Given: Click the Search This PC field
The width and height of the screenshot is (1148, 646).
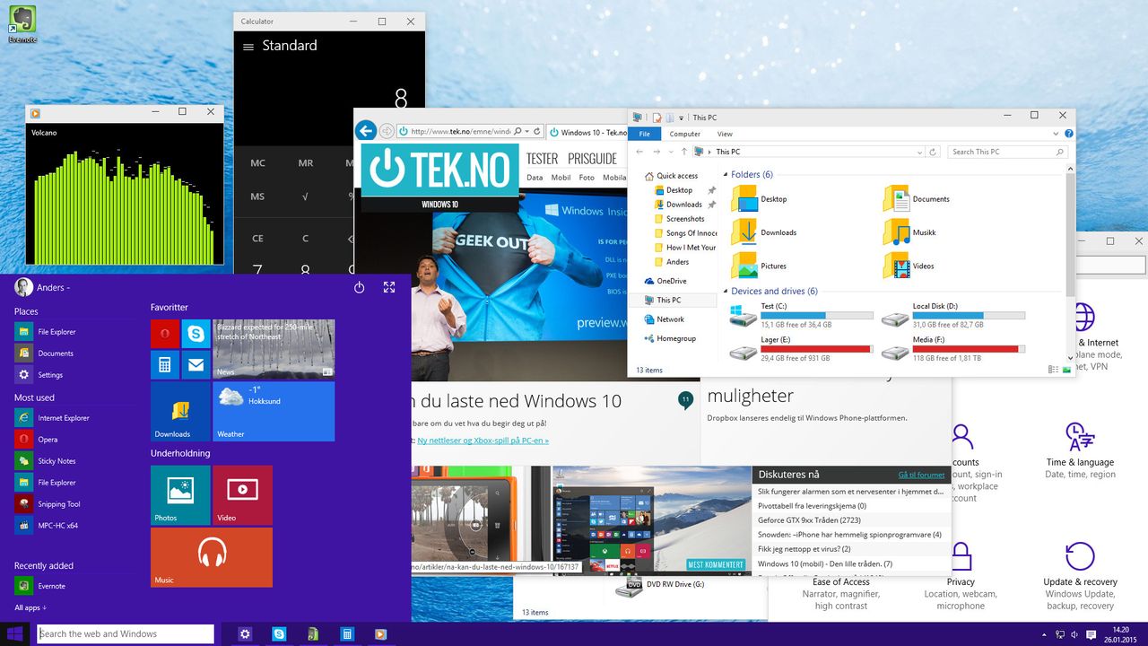Looking at the screenshot, I should pyautogui.click(x=1007, y=152).
